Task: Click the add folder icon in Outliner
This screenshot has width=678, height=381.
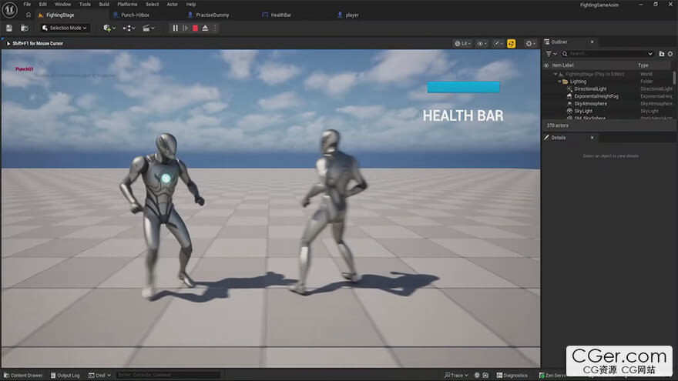Action: [x=662, y=54]
